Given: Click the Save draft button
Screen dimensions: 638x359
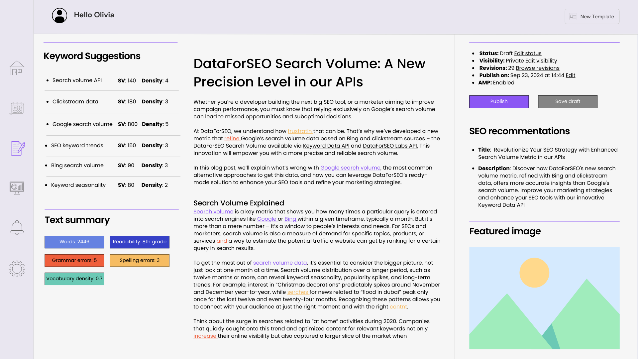Looking at the screenshot, I should (x=568, y=101).
